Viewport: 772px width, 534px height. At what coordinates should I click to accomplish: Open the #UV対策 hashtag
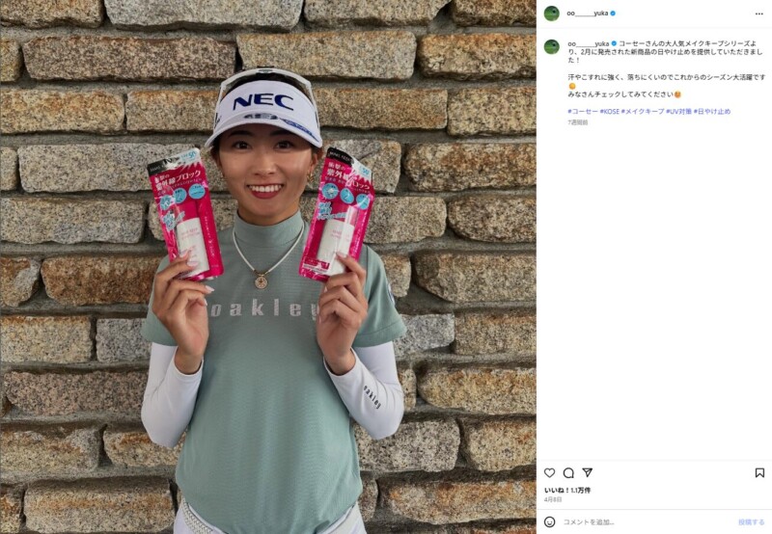click(678, 112)
